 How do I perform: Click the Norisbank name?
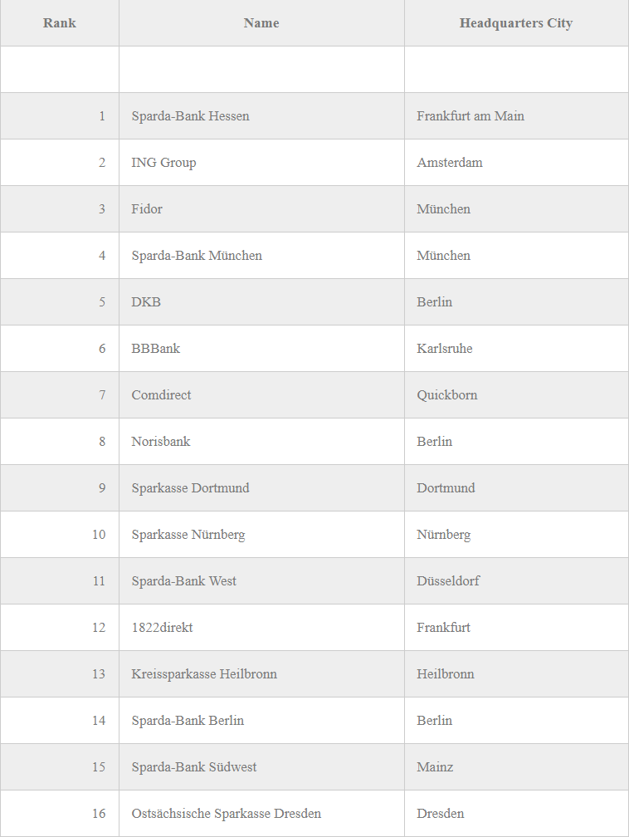coord(161,441)
